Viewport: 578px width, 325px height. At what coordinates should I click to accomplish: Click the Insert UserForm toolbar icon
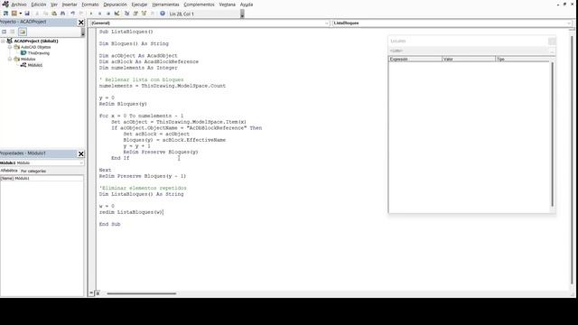(14, 14)
